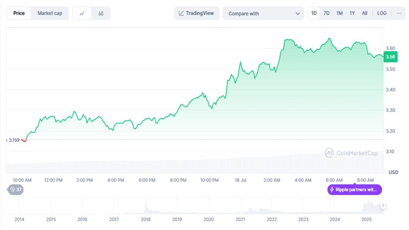Select the 1D time range
The image size is (409, 230).
click(314, 13)
